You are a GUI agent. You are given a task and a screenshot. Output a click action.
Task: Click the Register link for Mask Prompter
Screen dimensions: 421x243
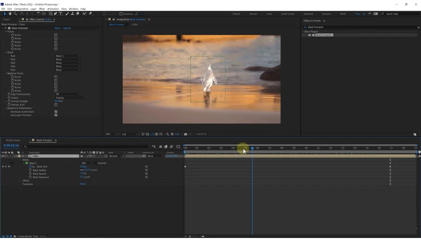coord(67,28)
